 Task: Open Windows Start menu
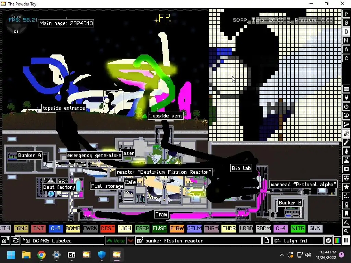[11, 255]
